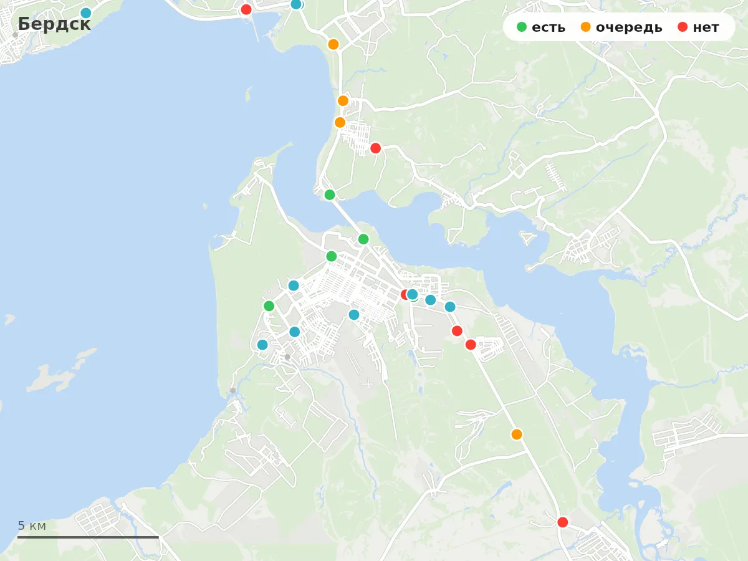Select the orange 'очередь' legend entry
Viewport: 748px width, 561px height.
pyautogui.click(x=621, y=27)
